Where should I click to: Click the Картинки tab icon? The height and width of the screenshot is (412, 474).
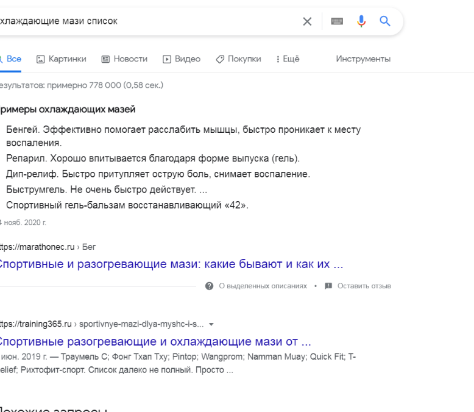point(40,59)
